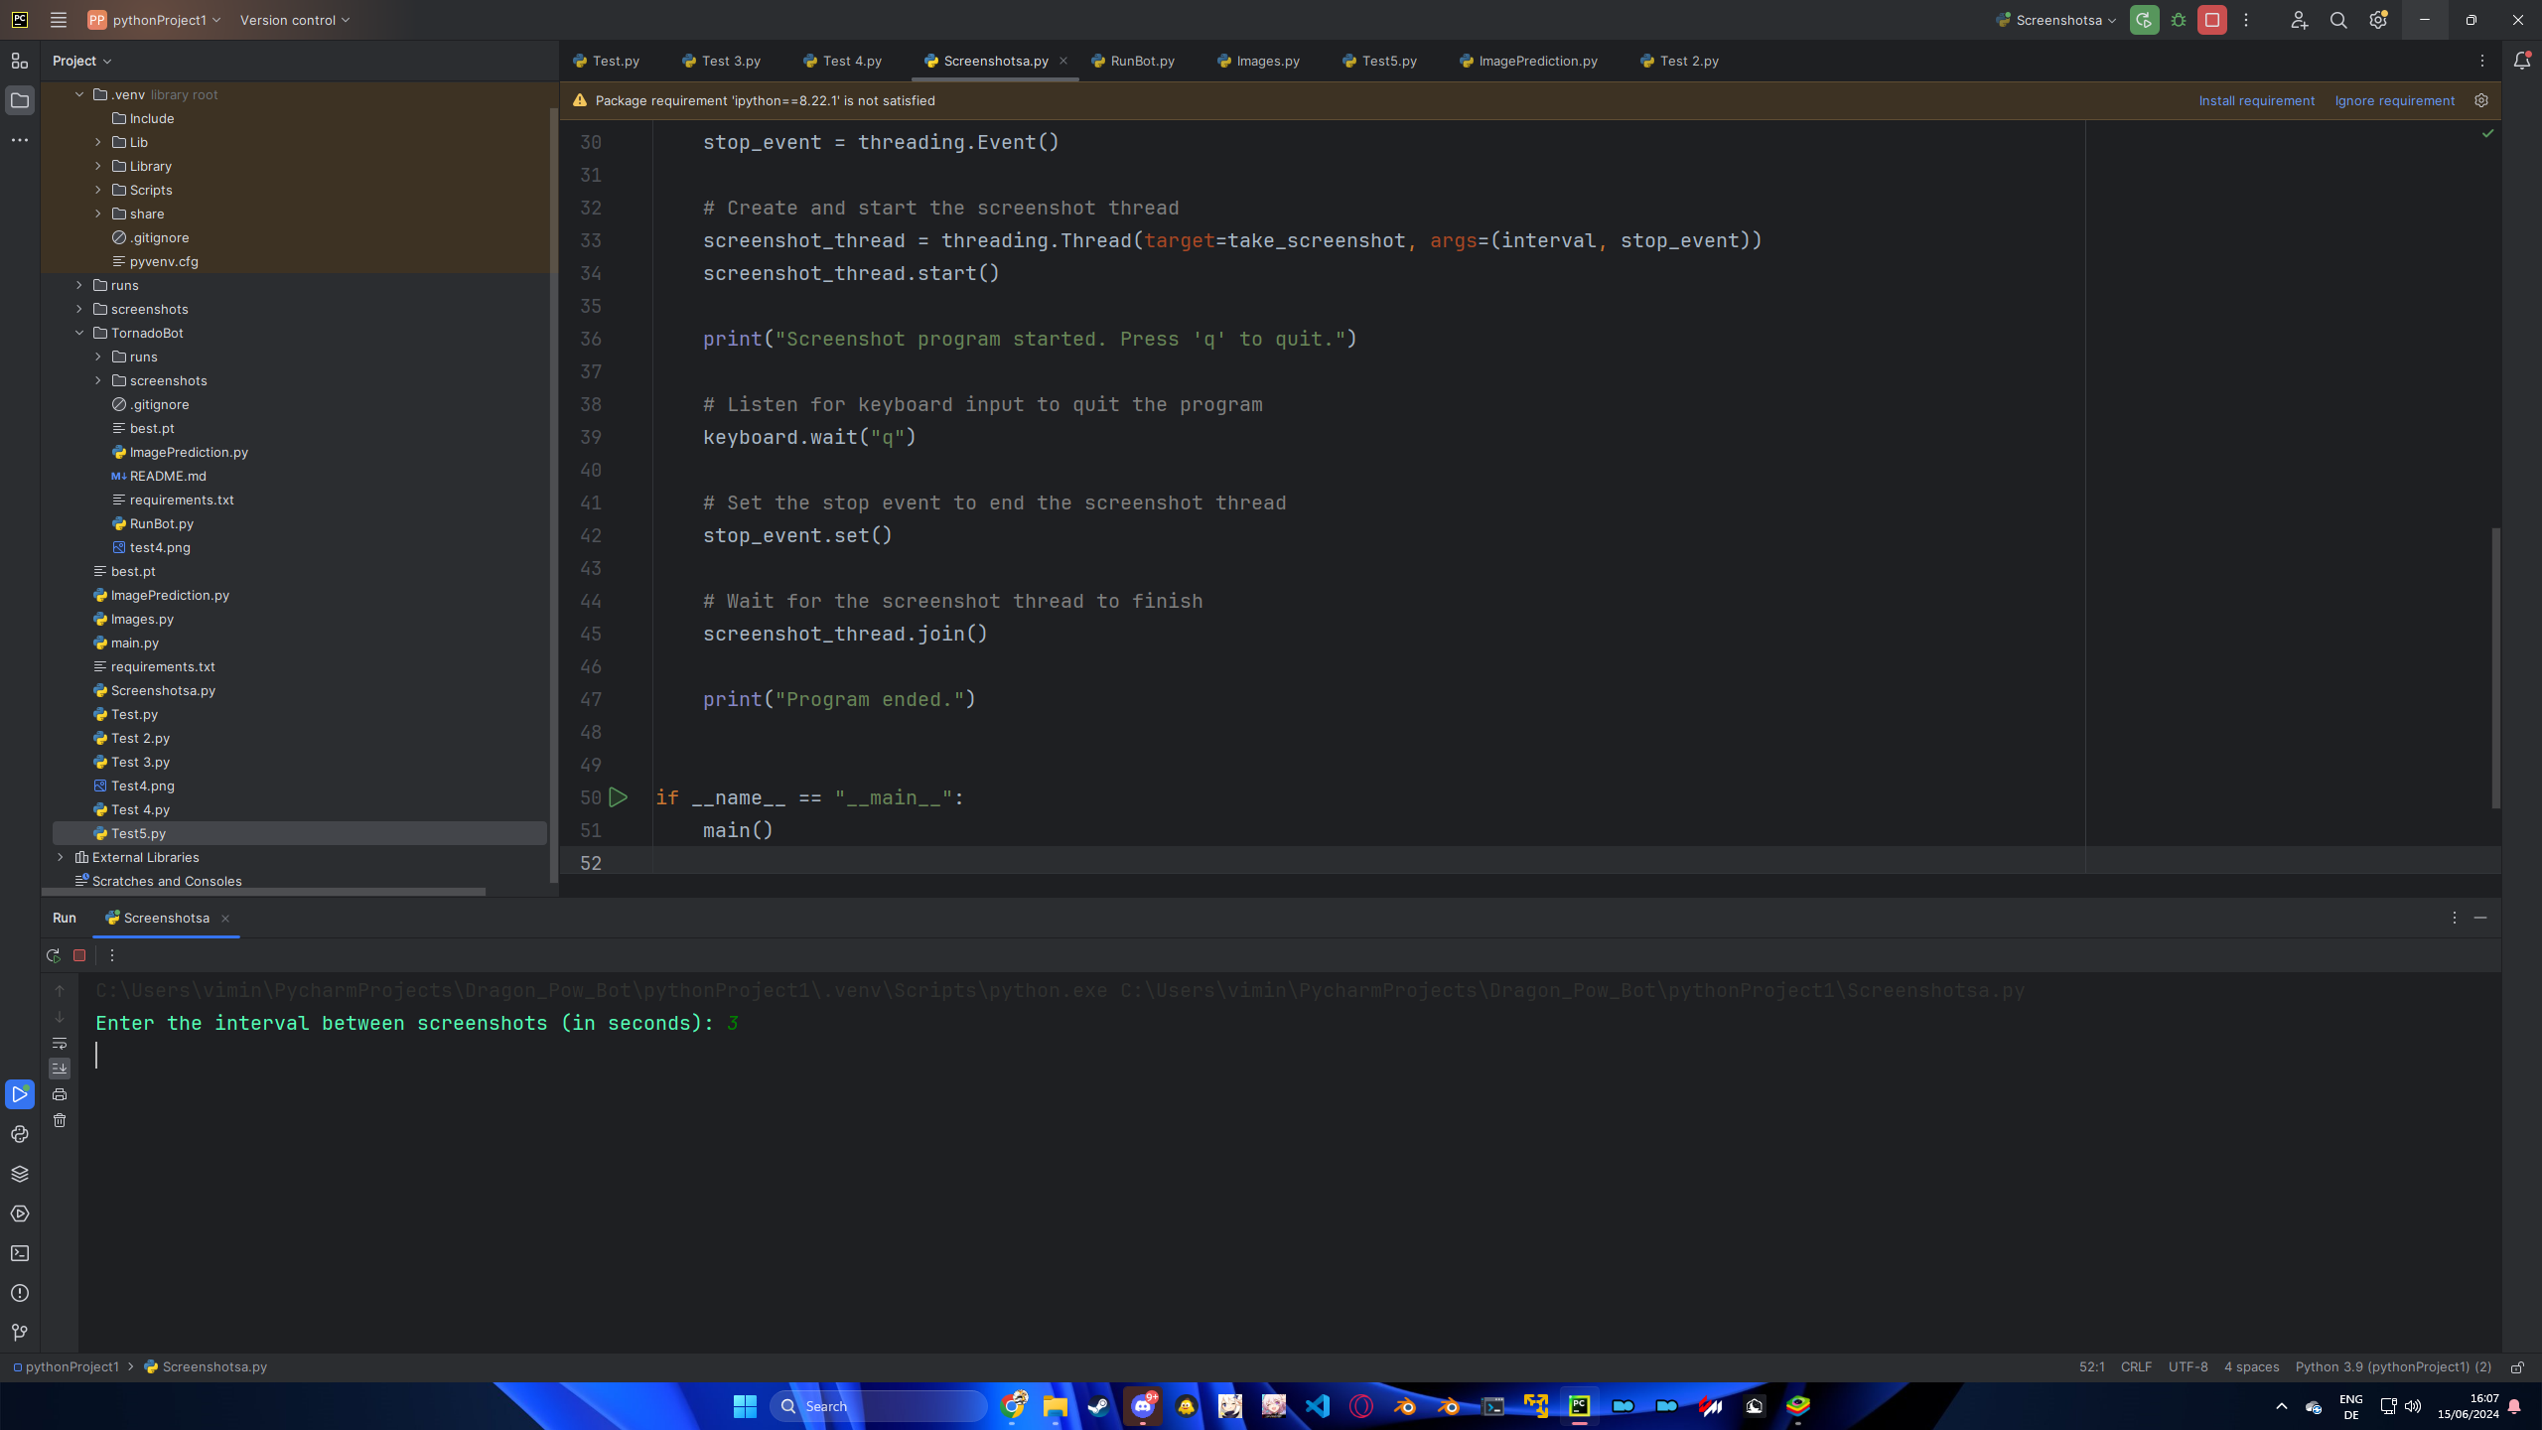The width and height of the screenshot is (2542, 1430).
Task: Toggle scroll to end in Run console
Action: point(60,1069)
